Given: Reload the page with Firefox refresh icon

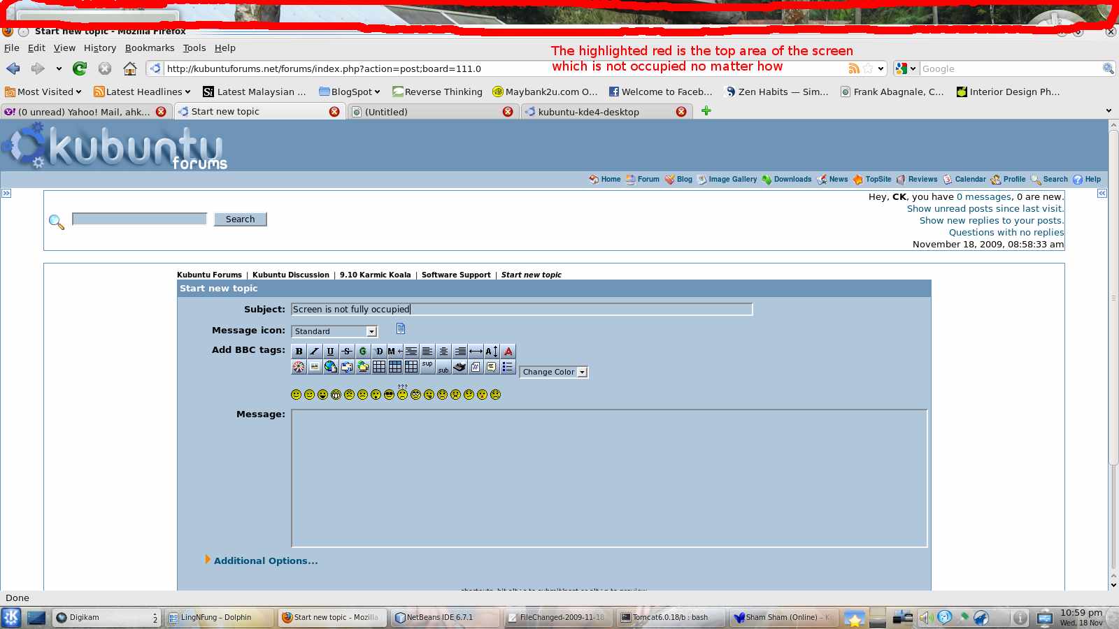Looking at the screenshot, I should 80,68.
